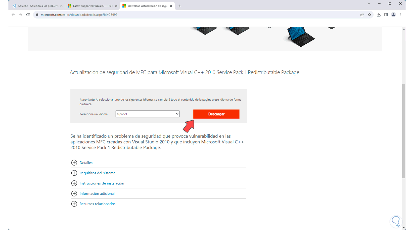Image resolution: width=414 pixels, height=230 pixels.
Task: Click the page title about MFC update
Action: coord(185,72)
